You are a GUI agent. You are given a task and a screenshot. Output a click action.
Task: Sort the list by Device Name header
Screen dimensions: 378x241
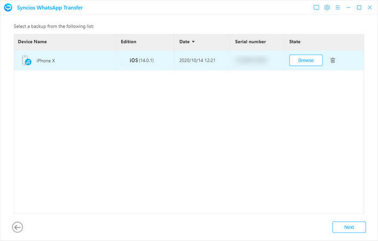[33, 42]
